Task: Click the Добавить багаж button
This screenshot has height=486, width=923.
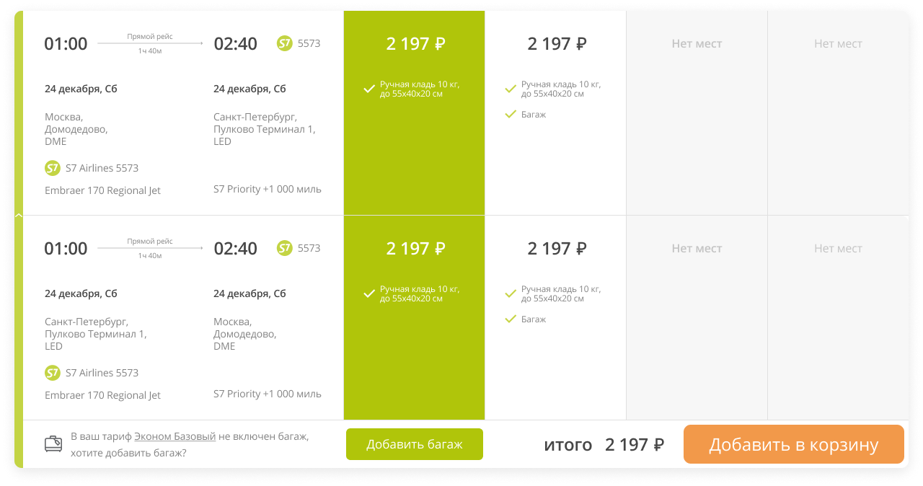Action: (415, 444)
